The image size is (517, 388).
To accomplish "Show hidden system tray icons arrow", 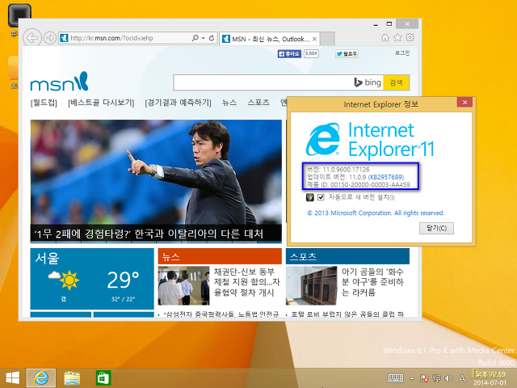I will click(412, 379).
